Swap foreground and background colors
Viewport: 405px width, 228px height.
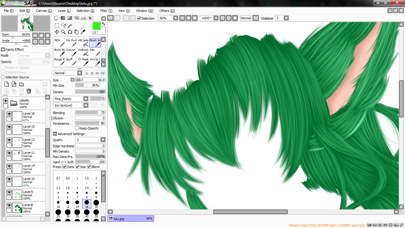click(103, 24)
